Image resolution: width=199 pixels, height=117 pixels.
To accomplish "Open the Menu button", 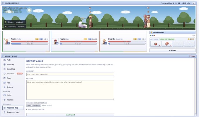I will (x=172, y=50).
